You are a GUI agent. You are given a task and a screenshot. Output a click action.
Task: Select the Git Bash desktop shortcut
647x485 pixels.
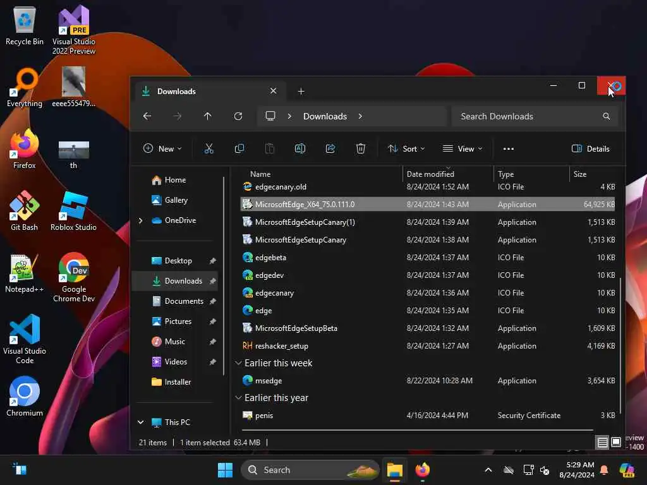[x=25, y=211]
